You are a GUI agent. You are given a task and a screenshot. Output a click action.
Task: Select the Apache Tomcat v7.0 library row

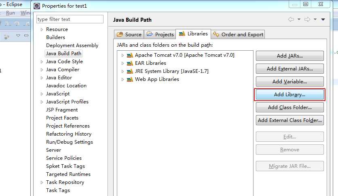point(184,55)
